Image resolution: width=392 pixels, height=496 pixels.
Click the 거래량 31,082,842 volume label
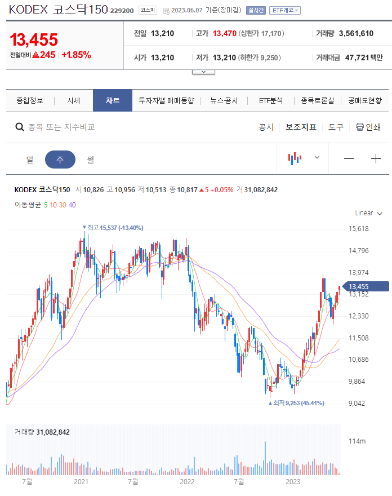[x=42, y=432]
